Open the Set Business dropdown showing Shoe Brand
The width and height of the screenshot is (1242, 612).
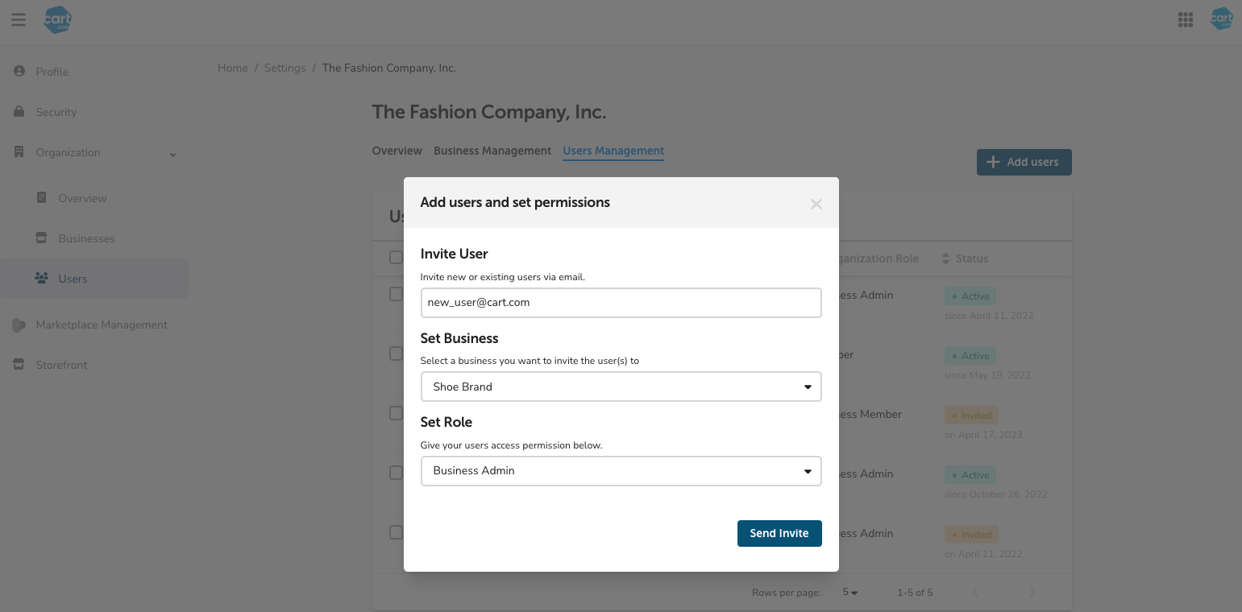[621, 387]
